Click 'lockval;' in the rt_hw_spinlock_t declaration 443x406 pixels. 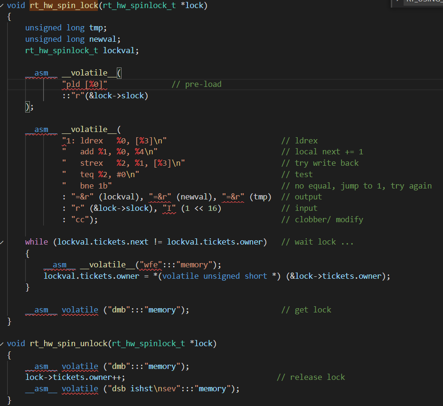121,51
